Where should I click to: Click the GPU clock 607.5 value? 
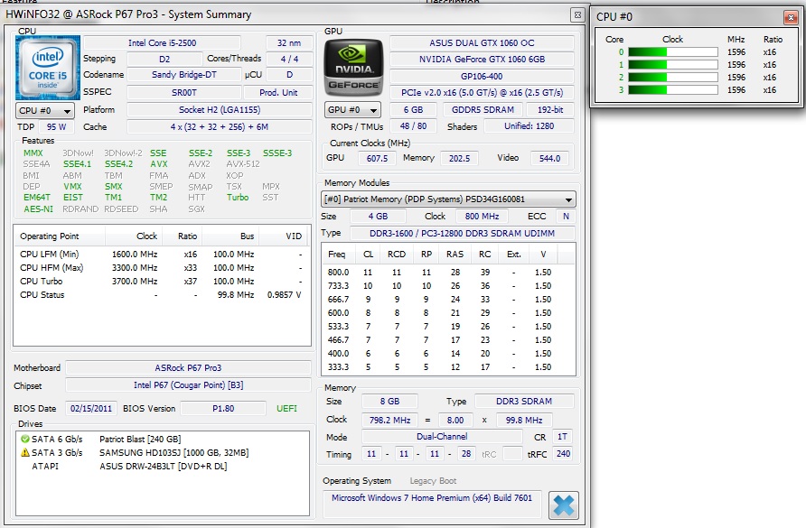click(x=377, y=159)
